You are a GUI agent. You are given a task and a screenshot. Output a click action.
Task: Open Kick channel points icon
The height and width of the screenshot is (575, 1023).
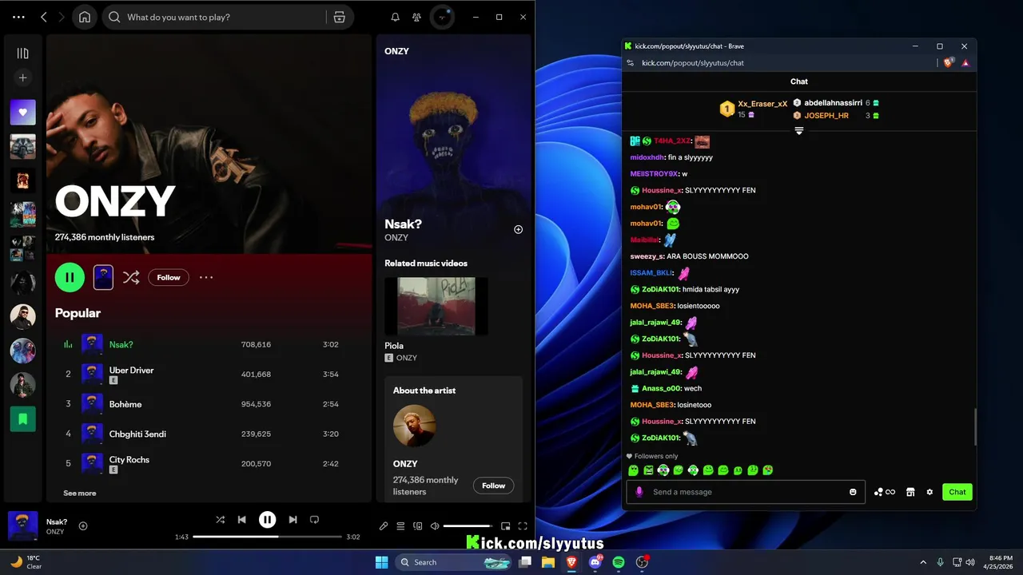[884, 492]
